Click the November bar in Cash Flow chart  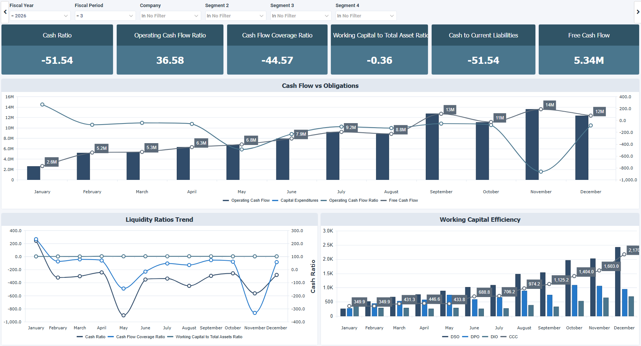[532, 145]
